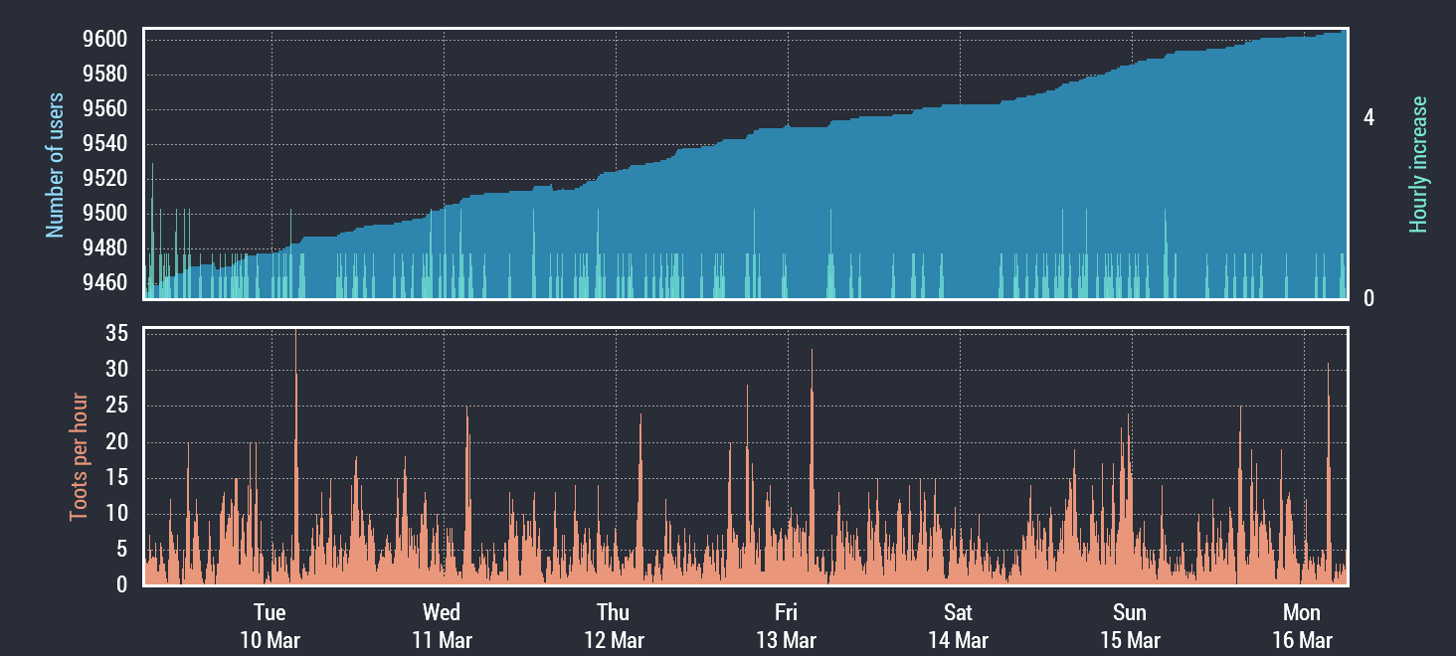Click the 9540 tick on users axis

(104, 144)
